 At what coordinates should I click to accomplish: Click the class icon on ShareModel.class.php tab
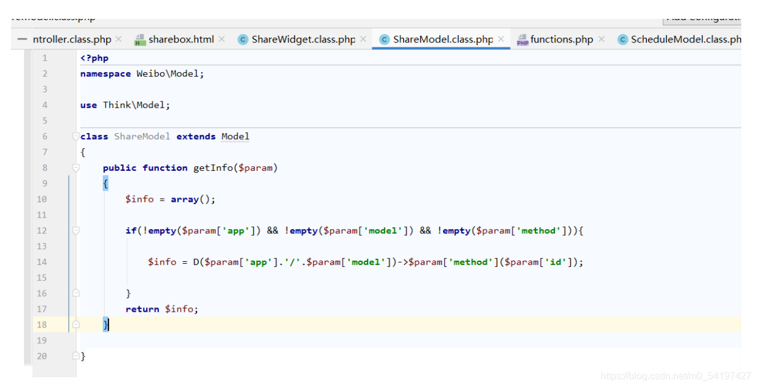[x=384, y=39]
